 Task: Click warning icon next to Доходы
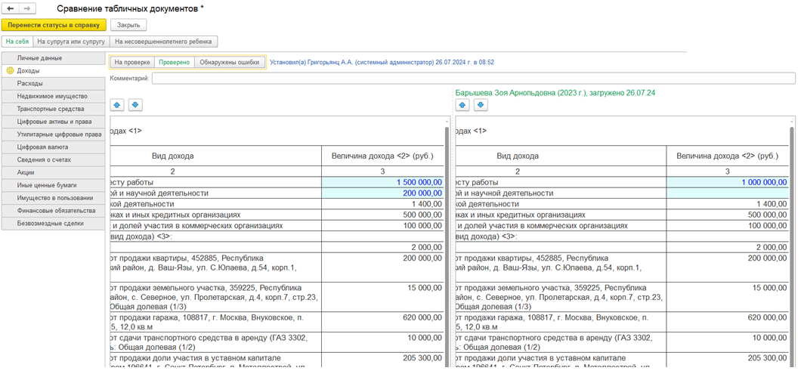pos(10,71)
